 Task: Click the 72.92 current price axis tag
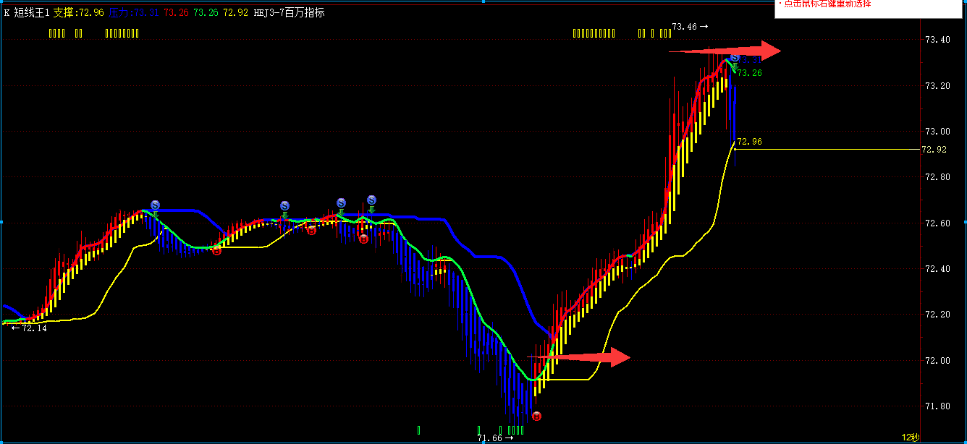tap(933, 150)
